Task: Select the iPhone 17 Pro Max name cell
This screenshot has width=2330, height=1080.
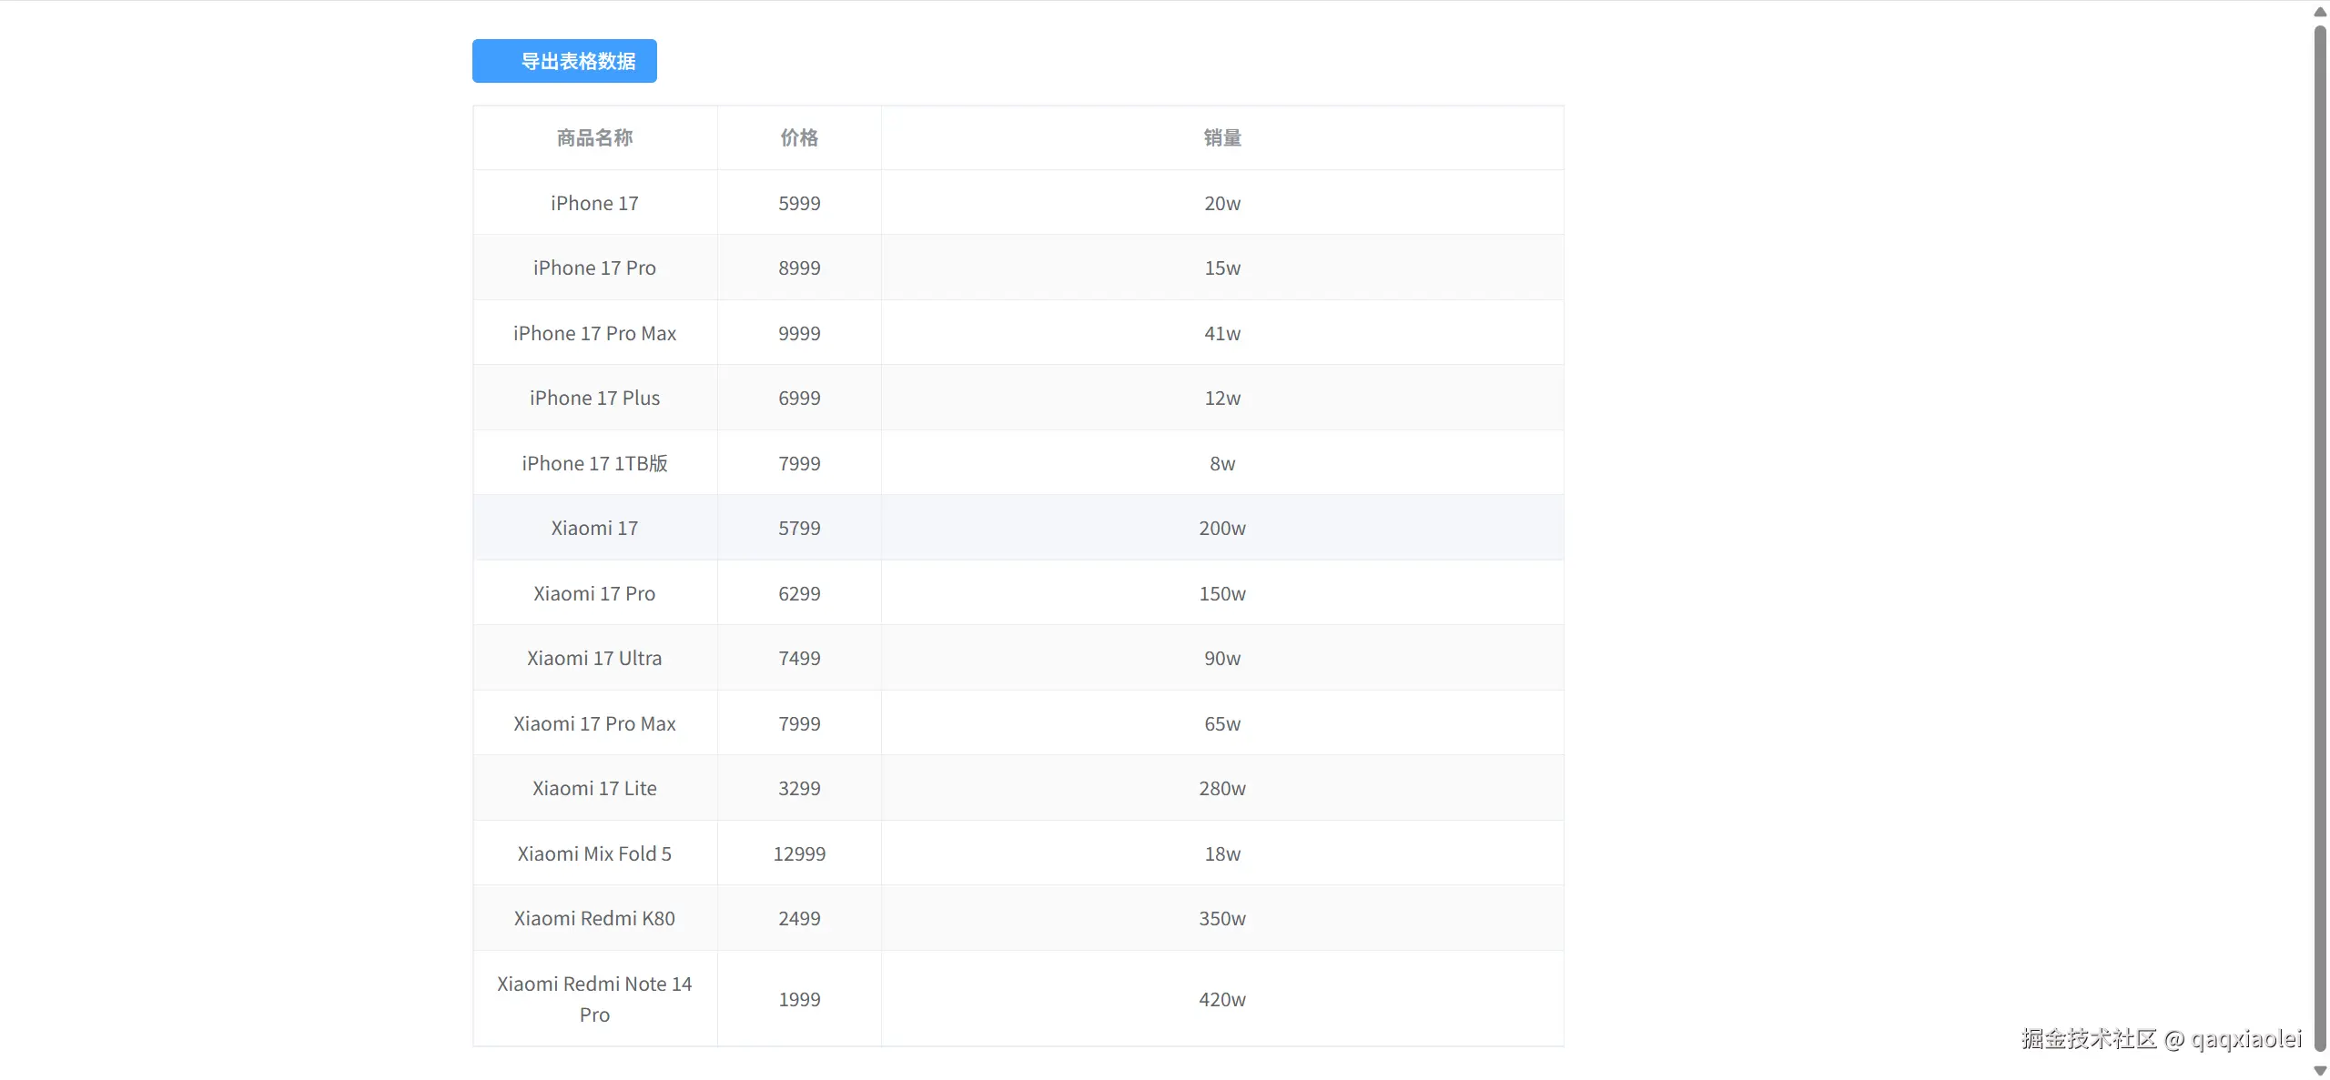Action: pos(595,333)
